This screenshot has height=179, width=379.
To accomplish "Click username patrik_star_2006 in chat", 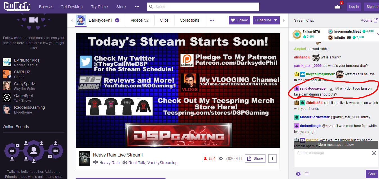I will [308, 66].
